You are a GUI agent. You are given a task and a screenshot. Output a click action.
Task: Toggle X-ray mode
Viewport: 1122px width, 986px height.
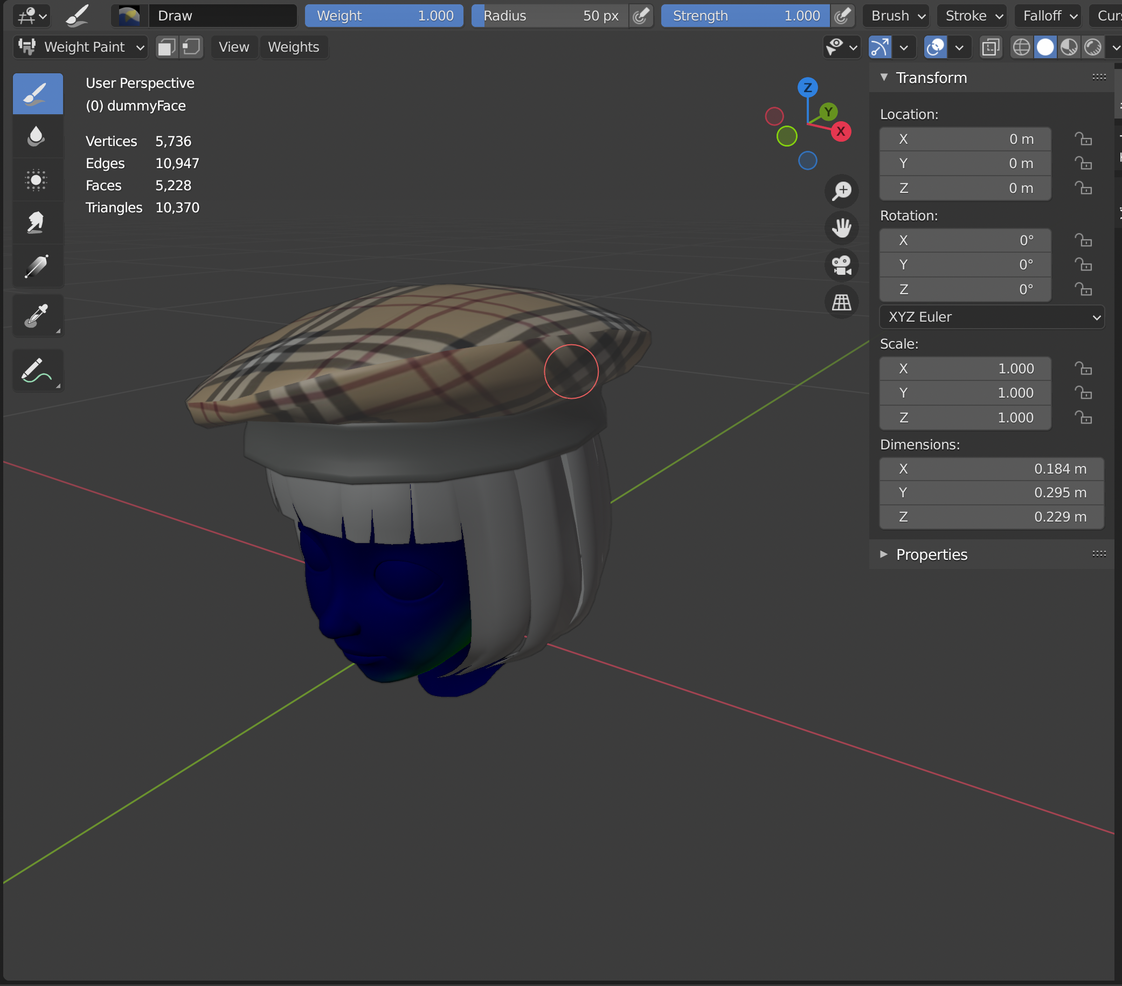click(991, 47)
